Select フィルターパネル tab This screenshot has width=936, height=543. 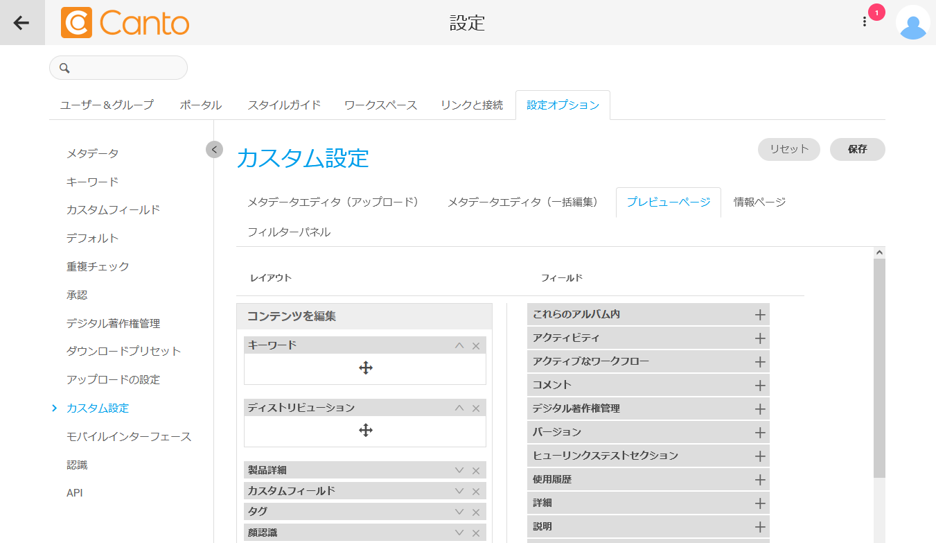289,232
